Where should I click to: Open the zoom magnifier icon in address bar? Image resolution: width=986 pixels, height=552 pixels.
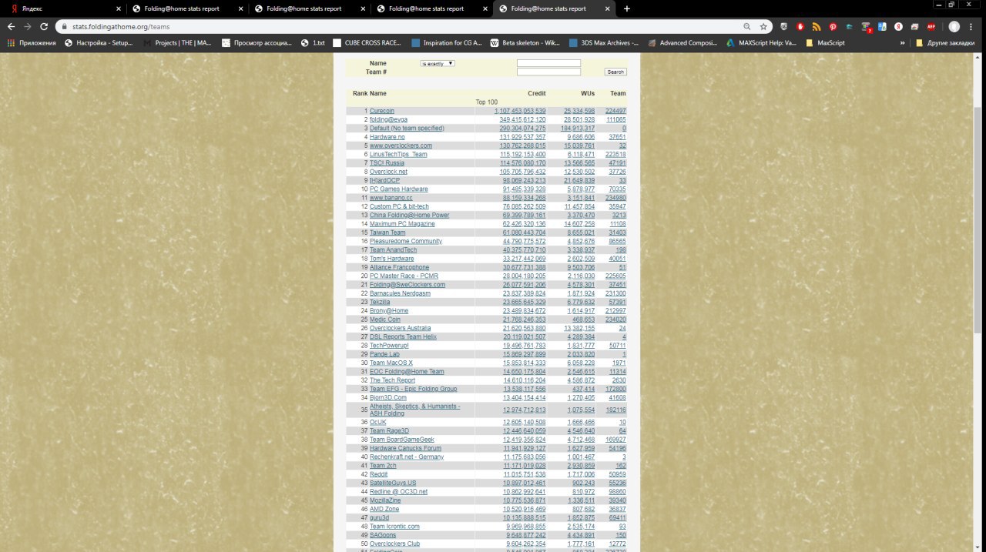click(747, 26)
